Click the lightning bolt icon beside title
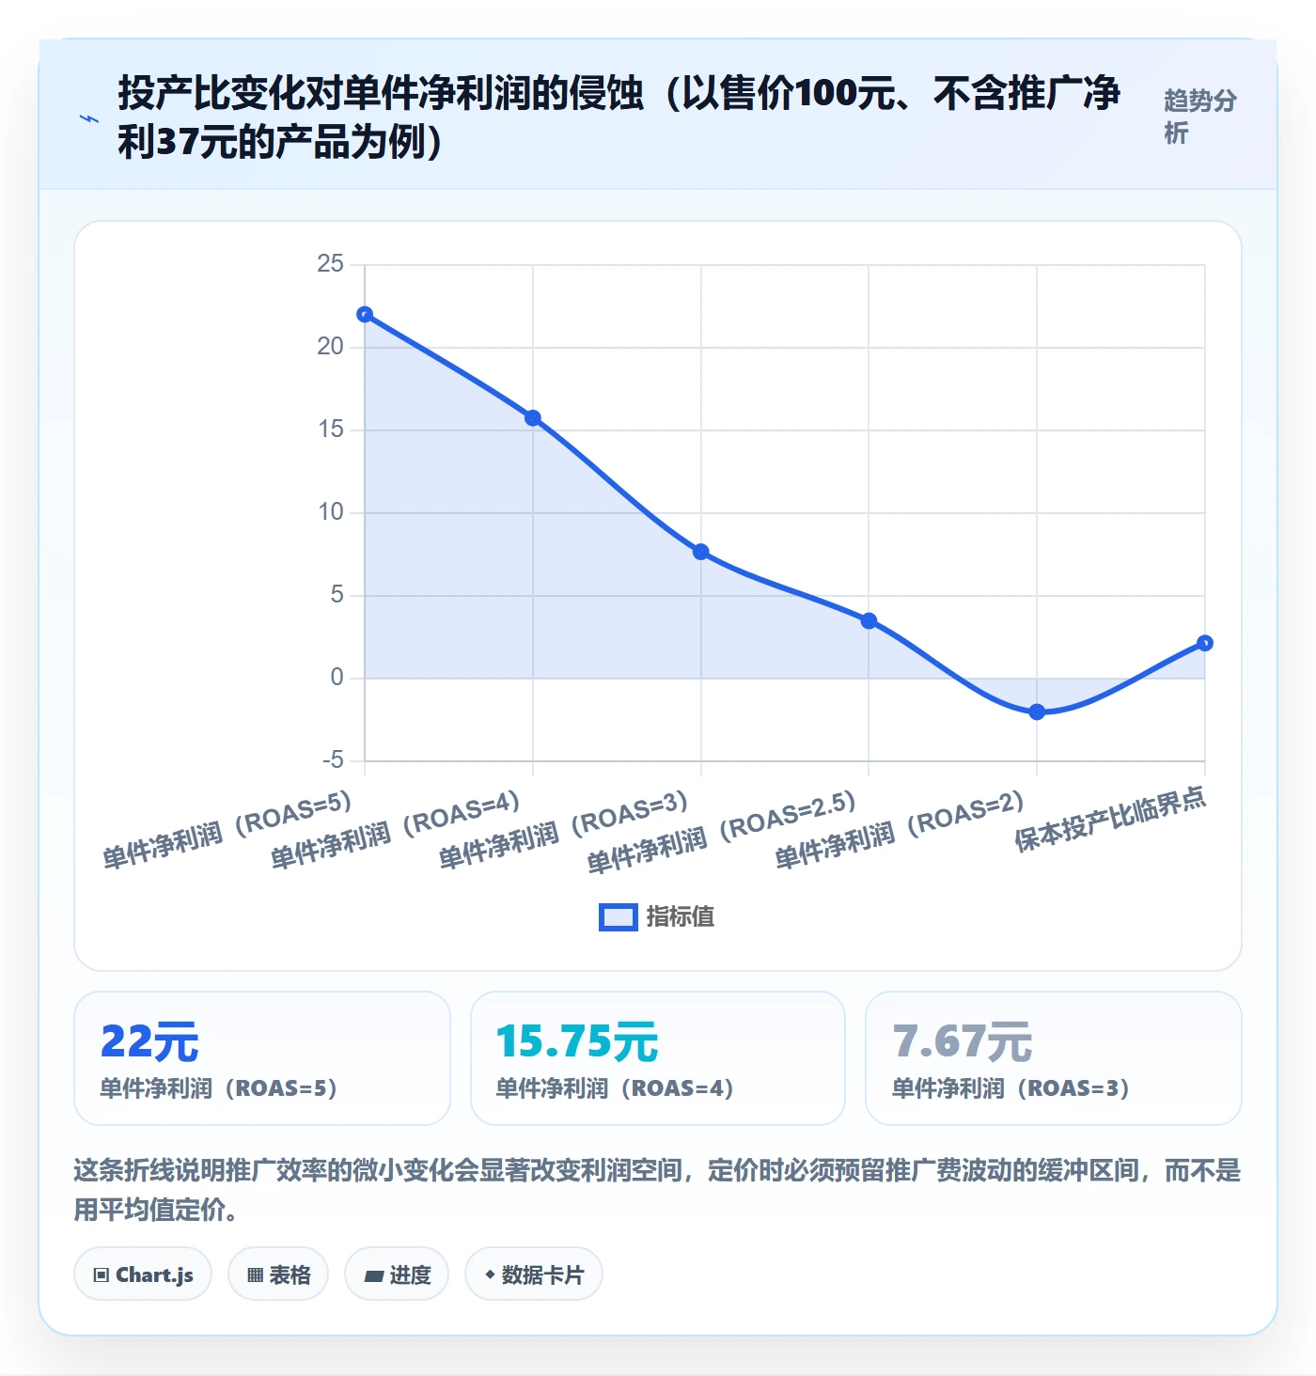This screenshot has width=1316, height=1376. pyautogui.click(x=89, y=118)
